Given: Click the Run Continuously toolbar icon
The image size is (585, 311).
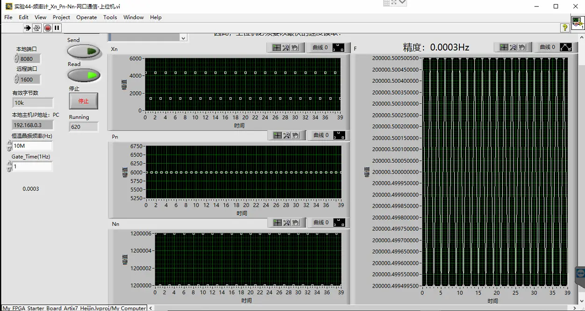Looking at the screenshot, I should 37,28.
